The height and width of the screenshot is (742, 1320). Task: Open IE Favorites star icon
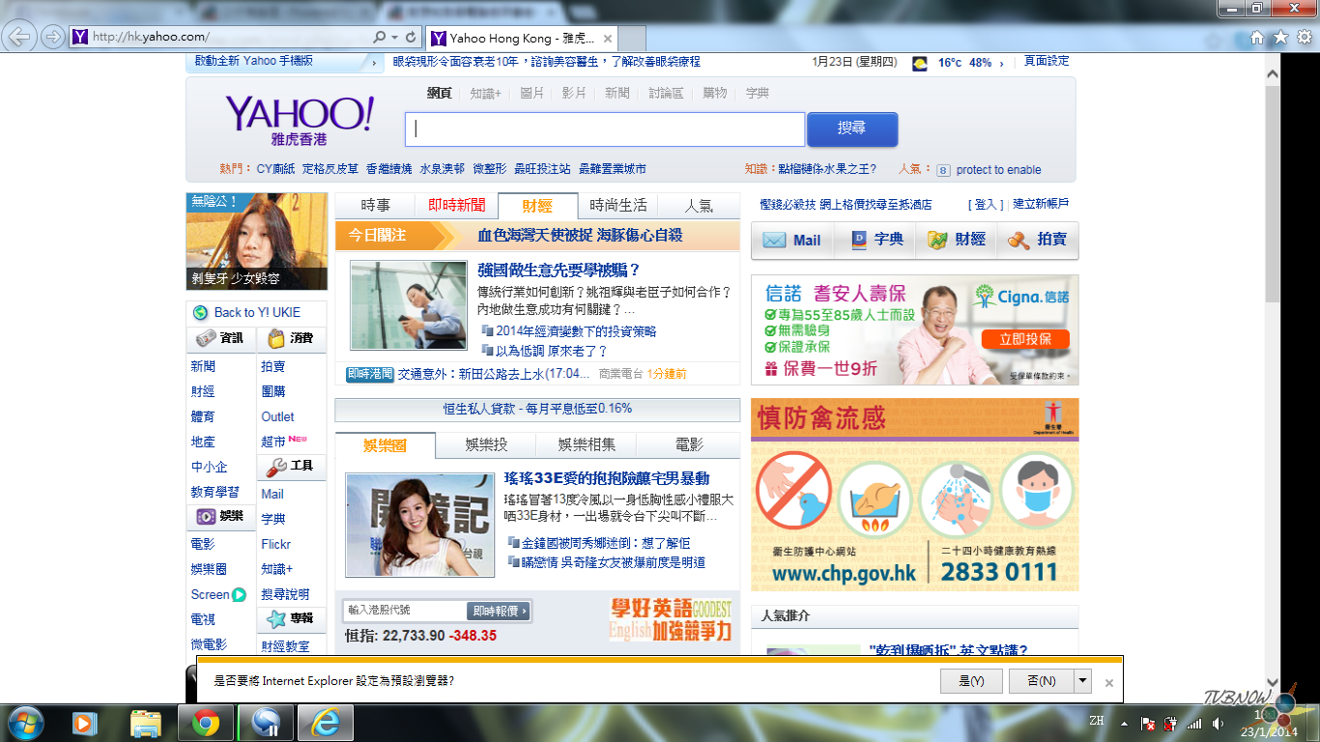(1280, 37)
